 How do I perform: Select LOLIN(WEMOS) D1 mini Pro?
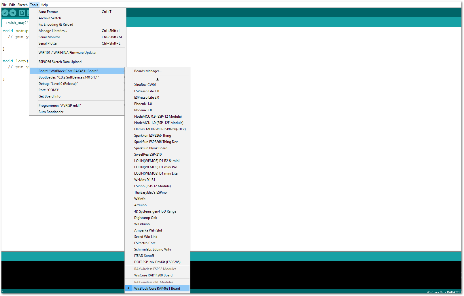[x=157, y=167]
